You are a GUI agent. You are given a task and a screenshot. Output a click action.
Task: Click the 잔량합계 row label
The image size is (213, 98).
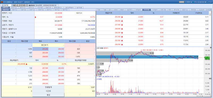(x=48, y=87)
